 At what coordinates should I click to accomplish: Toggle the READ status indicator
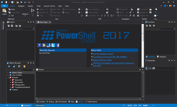tap(130, 105)
